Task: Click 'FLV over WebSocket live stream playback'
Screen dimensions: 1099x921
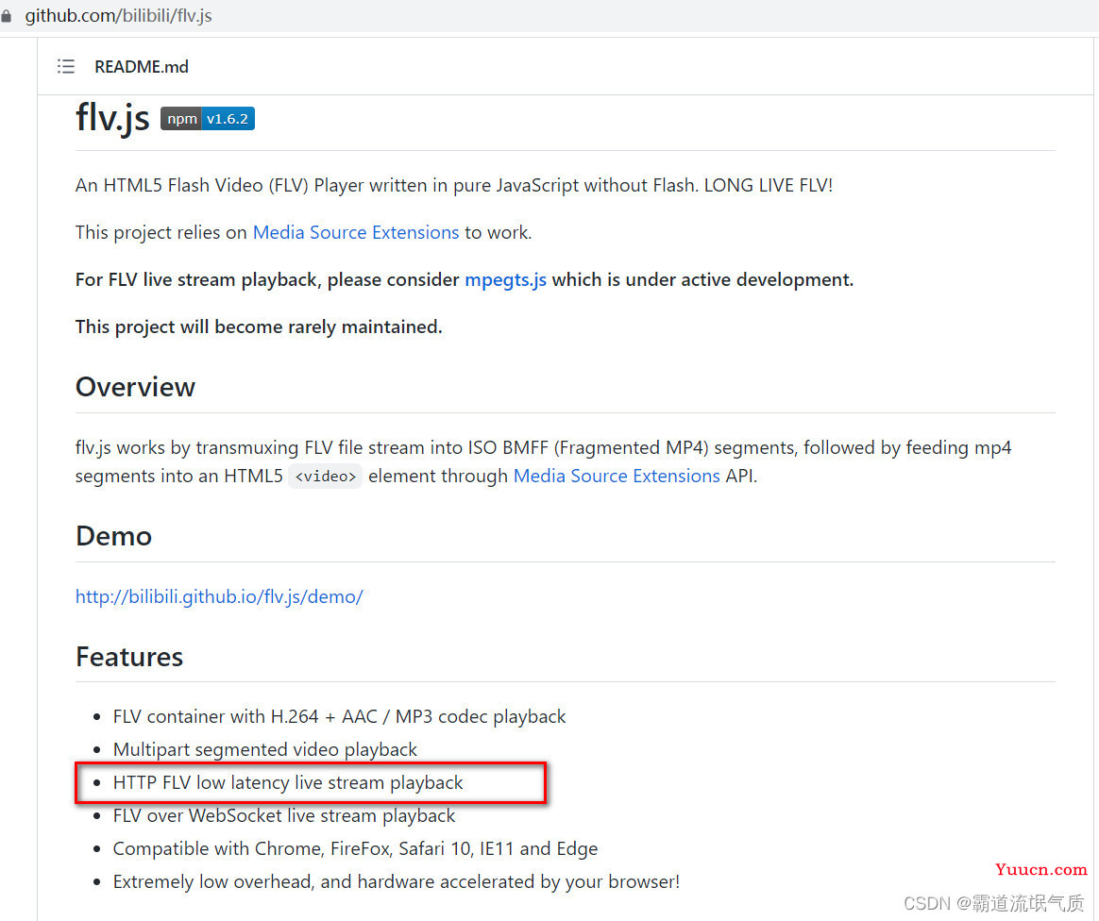Action: 284,815
